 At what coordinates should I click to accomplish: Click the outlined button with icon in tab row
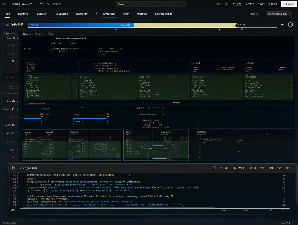pyautogui.click(x=278, y=14)
